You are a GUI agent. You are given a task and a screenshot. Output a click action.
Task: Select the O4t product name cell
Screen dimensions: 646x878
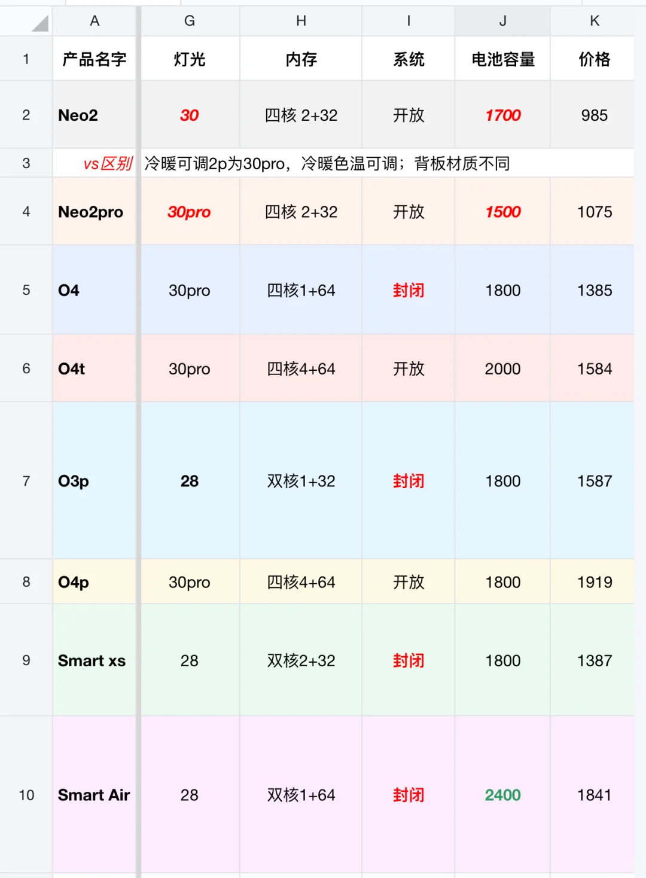tap(95, 368)
